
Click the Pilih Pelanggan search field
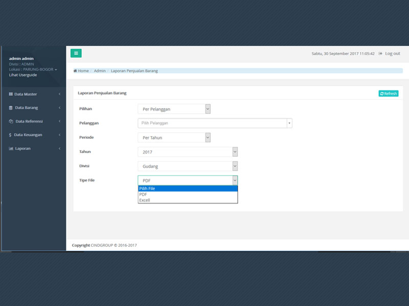pyautogui.click(x=212, y=123)
